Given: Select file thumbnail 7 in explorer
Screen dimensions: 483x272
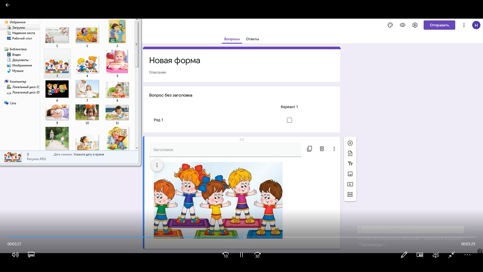Looking at the screenshot, I should coord(87,89).
